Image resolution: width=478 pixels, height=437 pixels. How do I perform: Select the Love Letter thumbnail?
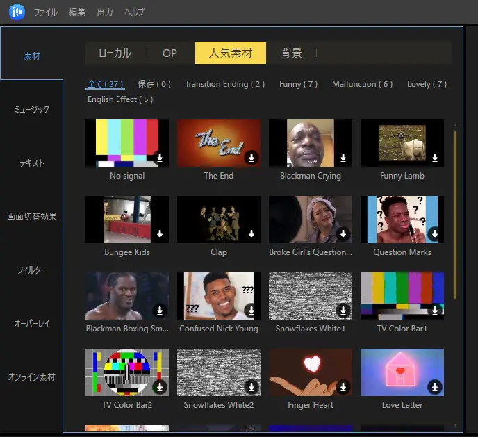click(402, 372)
